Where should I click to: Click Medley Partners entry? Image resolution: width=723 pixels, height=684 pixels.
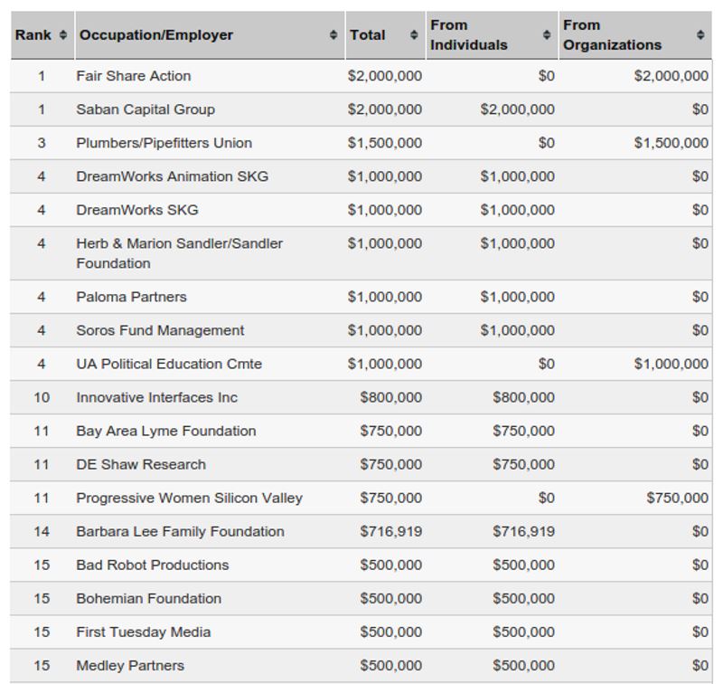click(x=130, y=666)
